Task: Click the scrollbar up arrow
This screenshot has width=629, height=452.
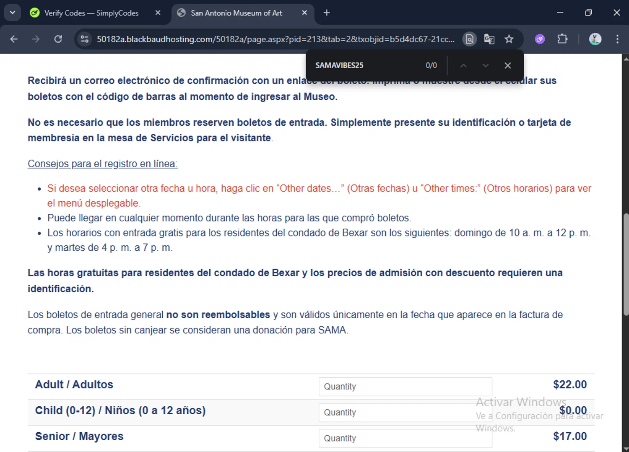Action: coord(626,58)
